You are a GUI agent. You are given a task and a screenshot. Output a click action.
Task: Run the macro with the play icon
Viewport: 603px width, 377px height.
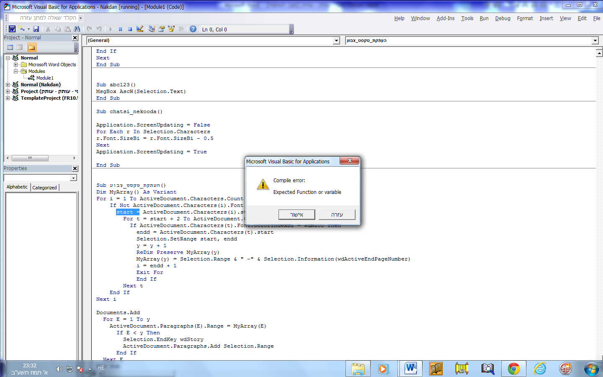tap(111, 29)
